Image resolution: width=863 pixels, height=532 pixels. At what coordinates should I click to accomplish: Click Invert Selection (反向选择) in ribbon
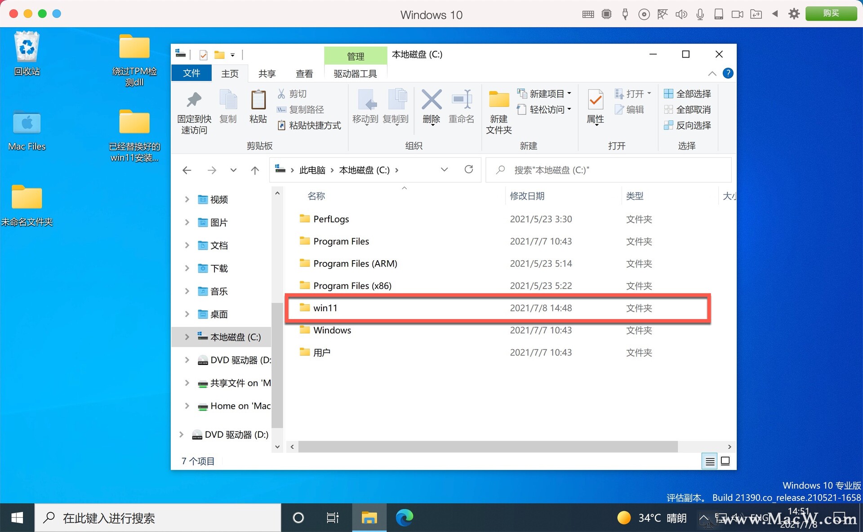pyautogui.click(x=688, y=125)
